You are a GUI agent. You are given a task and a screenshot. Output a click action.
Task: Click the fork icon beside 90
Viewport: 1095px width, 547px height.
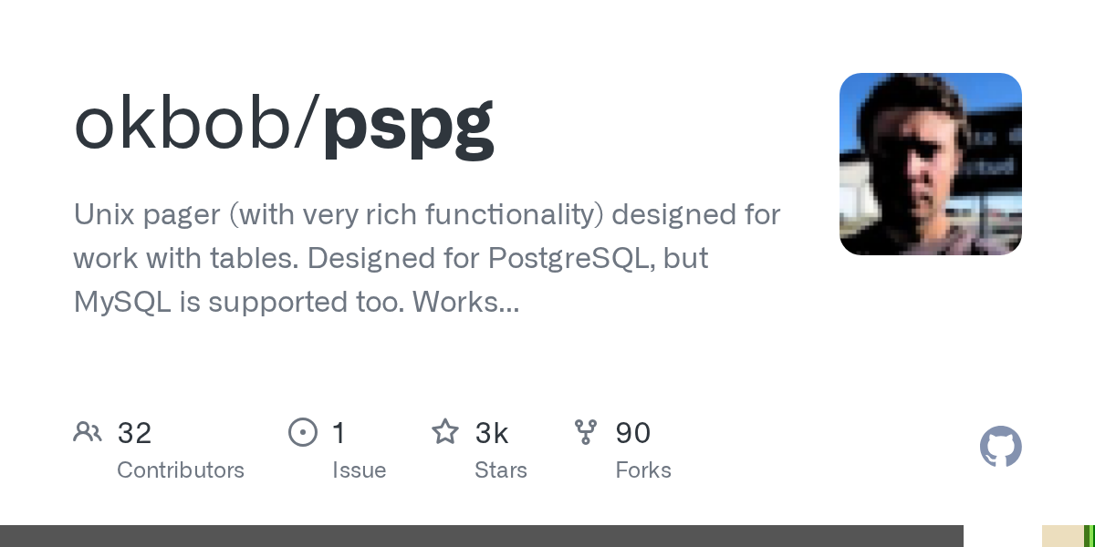point(586,432)
